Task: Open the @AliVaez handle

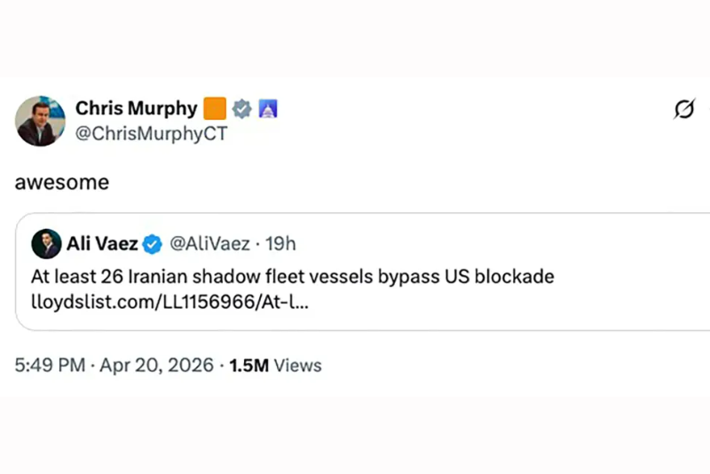Action: pyautogui.click(x=209, y=244)
